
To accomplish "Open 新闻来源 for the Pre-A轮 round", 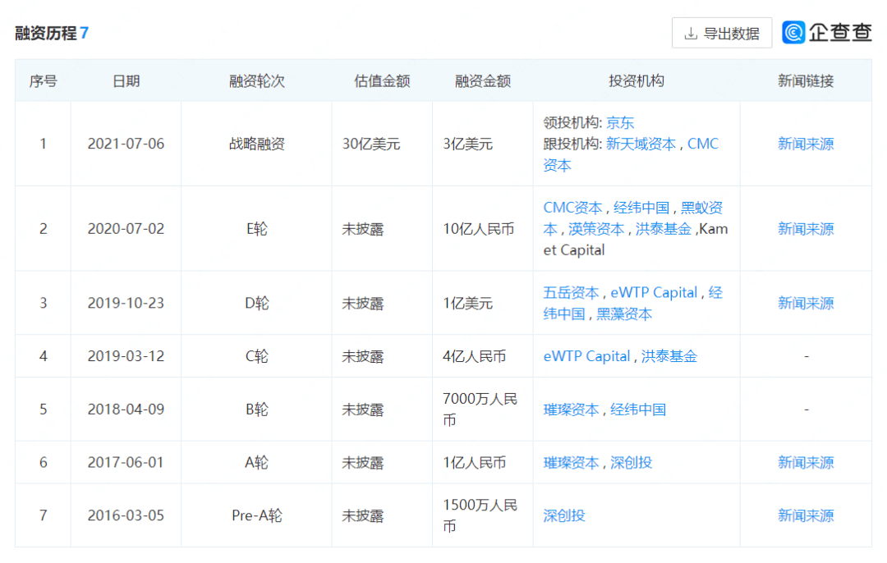I will (x=806, y=515).
